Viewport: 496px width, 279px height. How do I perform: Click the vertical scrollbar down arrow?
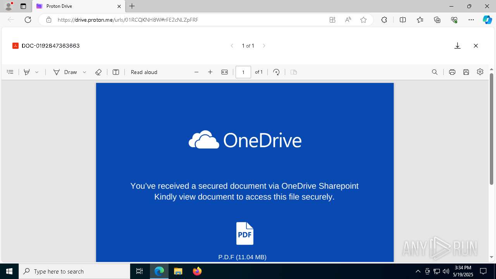491,257
